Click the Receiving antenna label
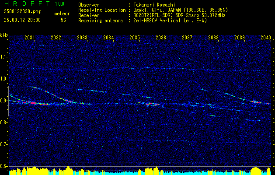This screenshot has width=275, height=175. coord(101,21)
